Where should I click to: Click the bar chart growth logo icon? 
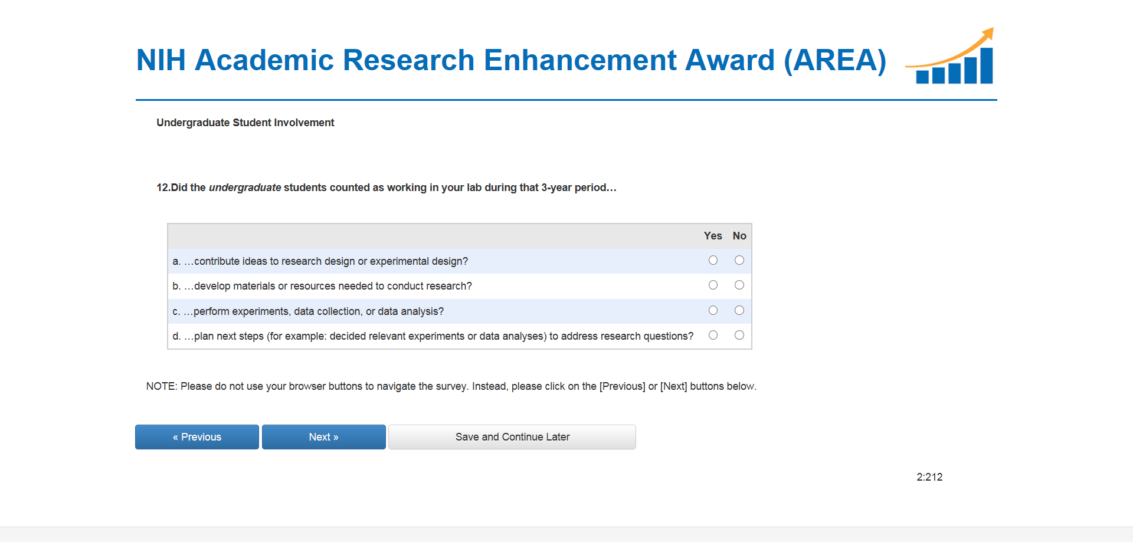click(x=951, y=57)
